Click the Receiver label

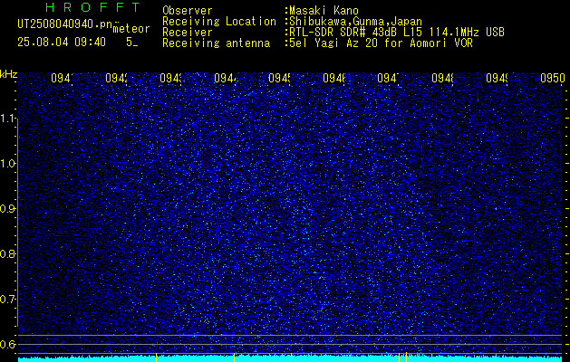click(188, 33)
